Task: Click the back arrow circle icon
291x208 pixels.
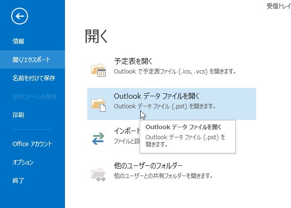Action: pos(19,16)
